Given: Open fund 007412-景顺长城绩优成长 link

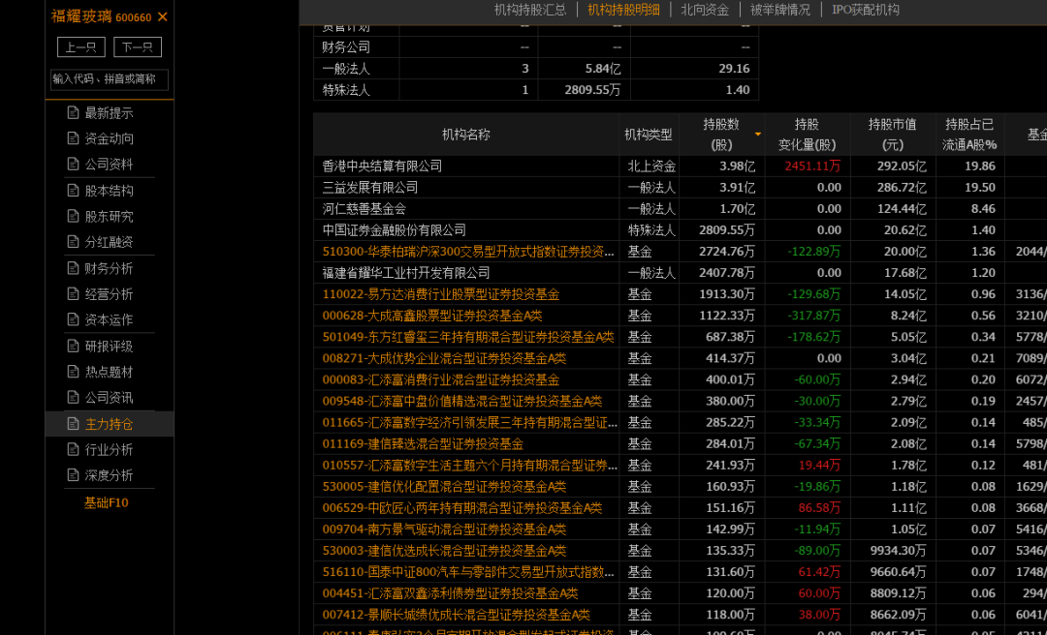Looking at the screenshot, I should click(x=456, y=615).
